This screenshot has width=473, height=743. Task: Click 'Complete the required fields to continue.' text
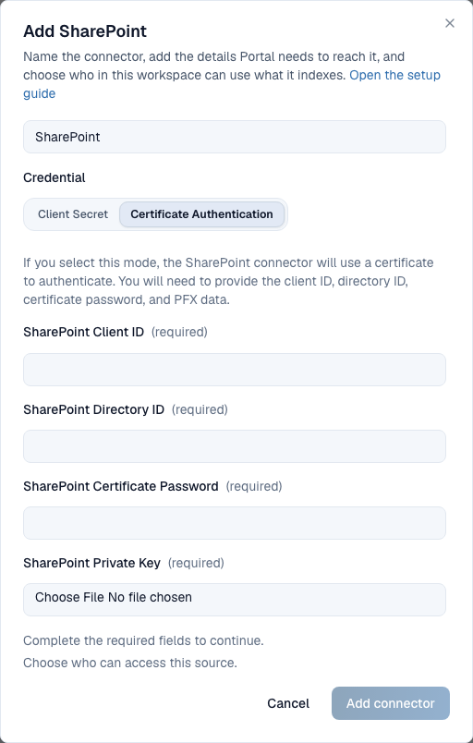(x=143, y=640)
